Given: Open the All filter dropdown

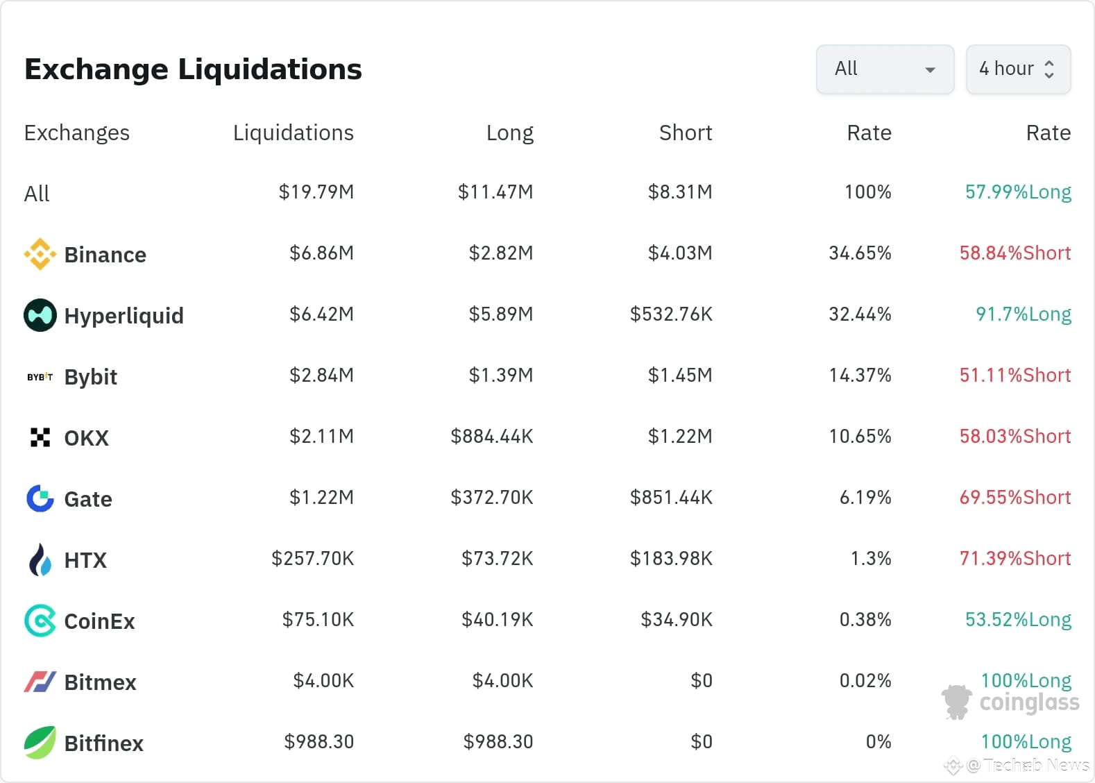Looking at the screenshot, I should [885, 69].
